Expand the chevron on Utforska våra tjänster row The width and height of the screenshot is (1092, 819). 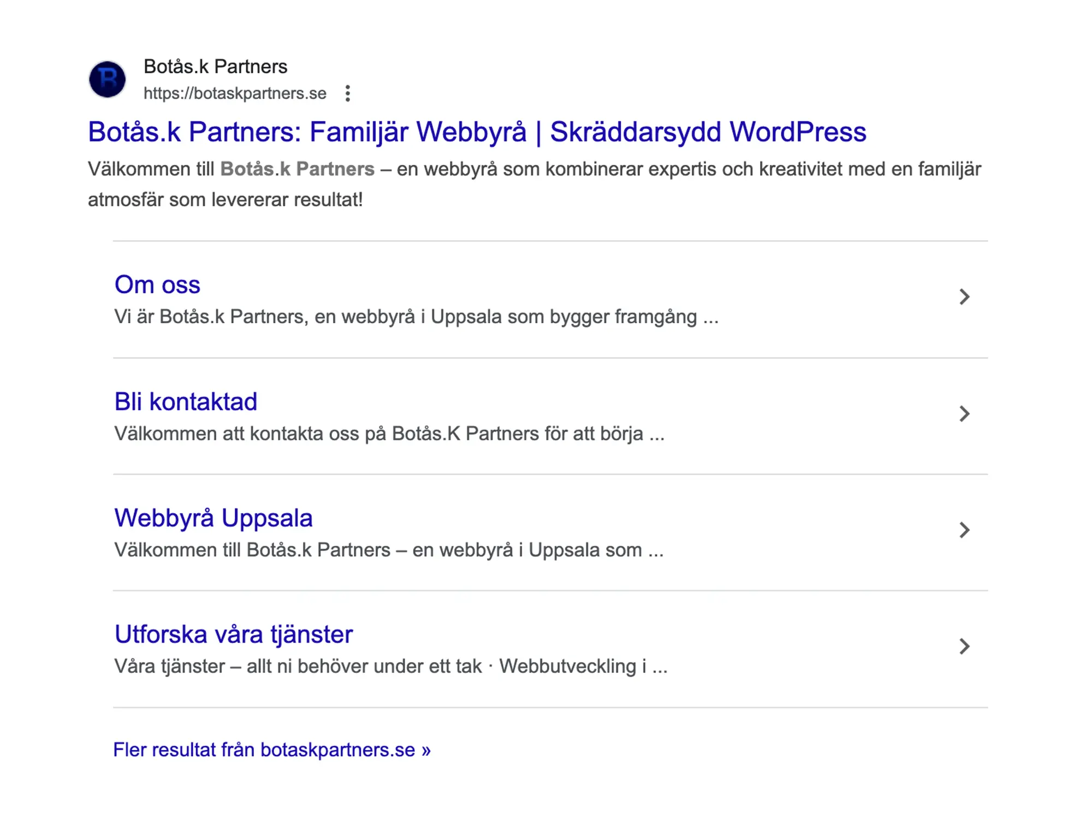point(964,646)
